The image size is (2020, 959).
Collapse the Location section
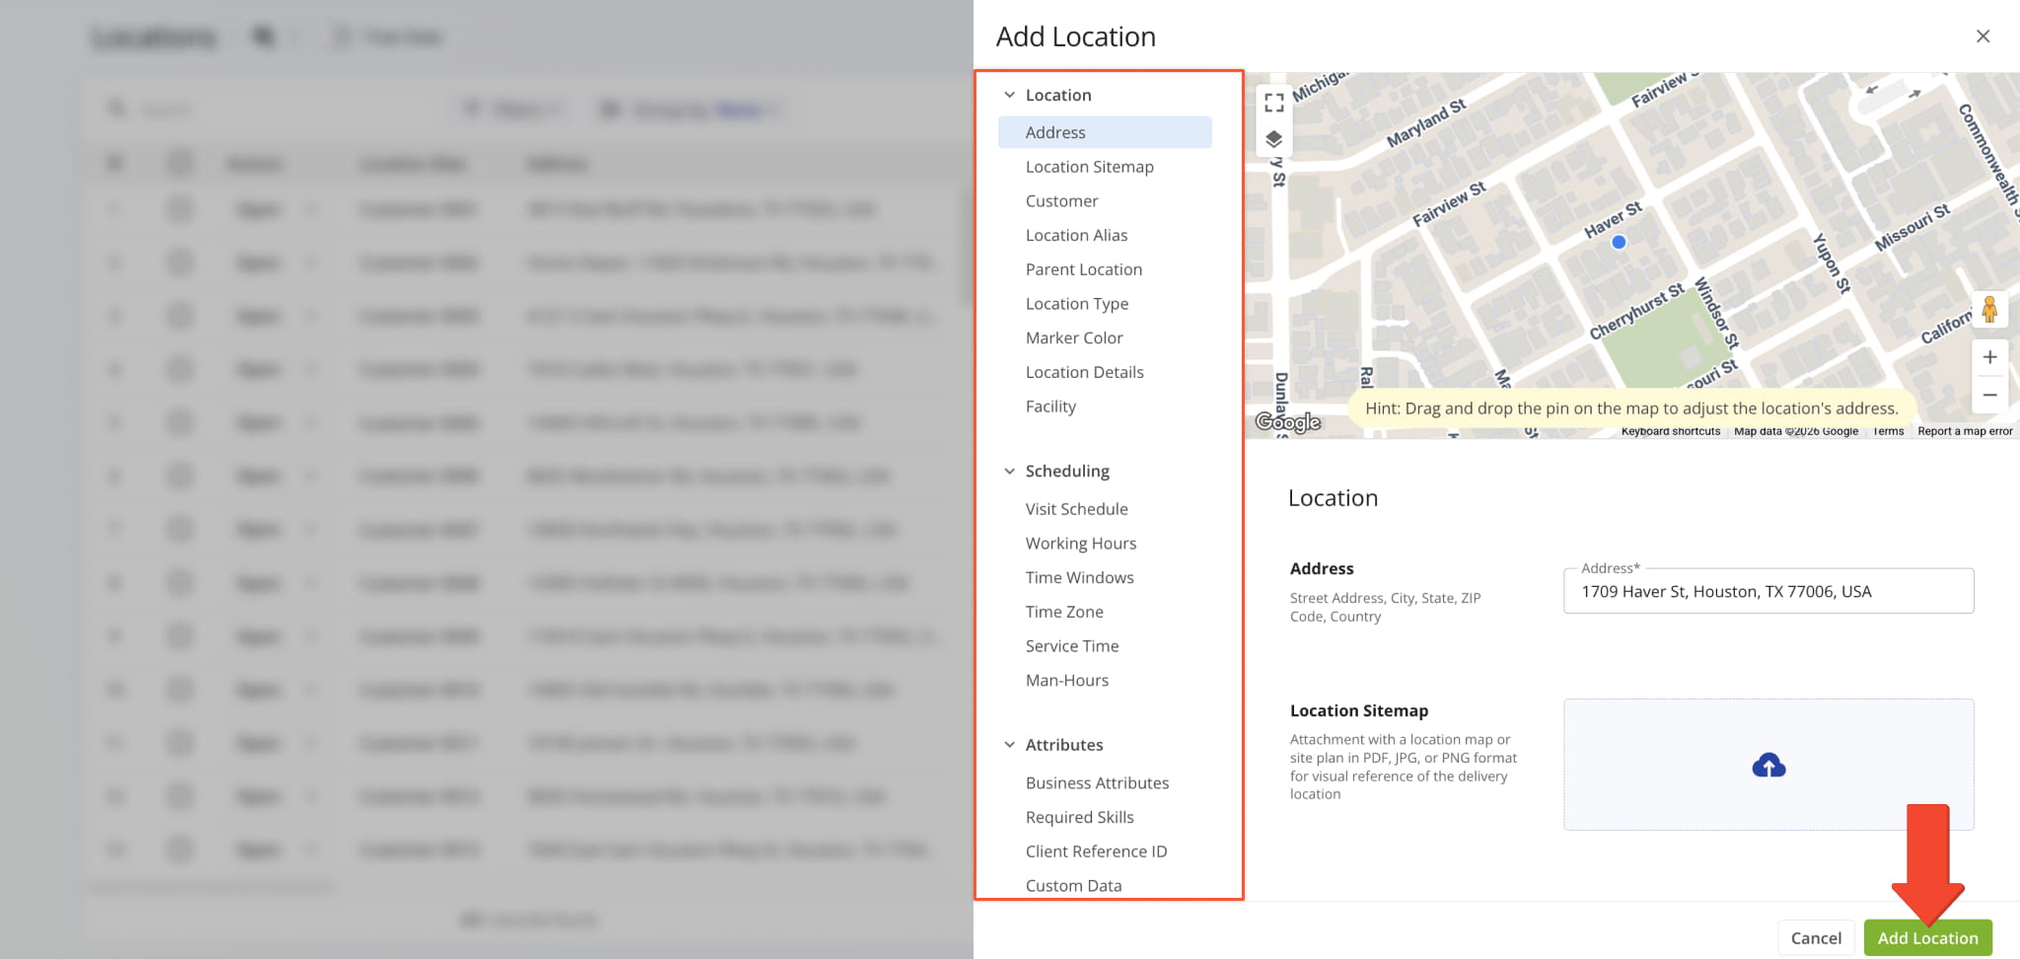pos(1009,96)
